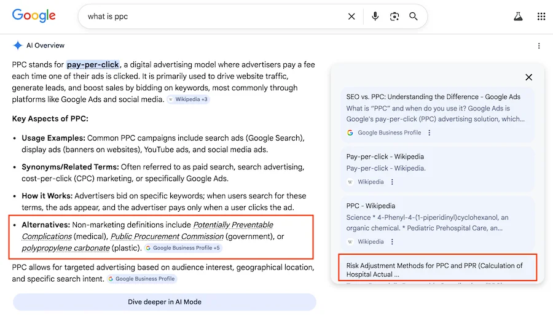This screenshot has width=553, height=318.
Task: Click the 'Usage Examples:' bullet label
Action: click(53, 138)
